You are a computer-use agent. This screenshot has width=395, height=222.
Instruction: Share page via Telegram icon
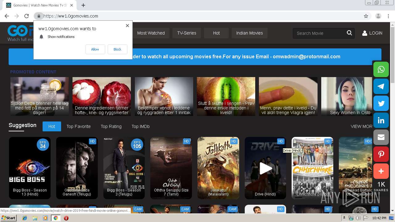[381, 86]
